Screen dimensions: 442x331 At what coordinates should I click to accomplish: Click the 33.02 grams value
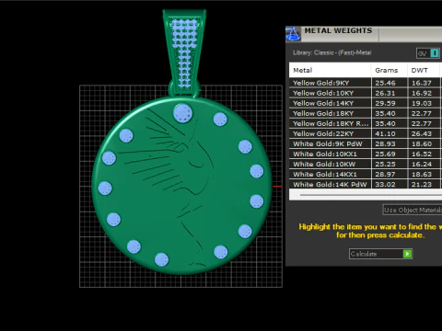point(385,184)
